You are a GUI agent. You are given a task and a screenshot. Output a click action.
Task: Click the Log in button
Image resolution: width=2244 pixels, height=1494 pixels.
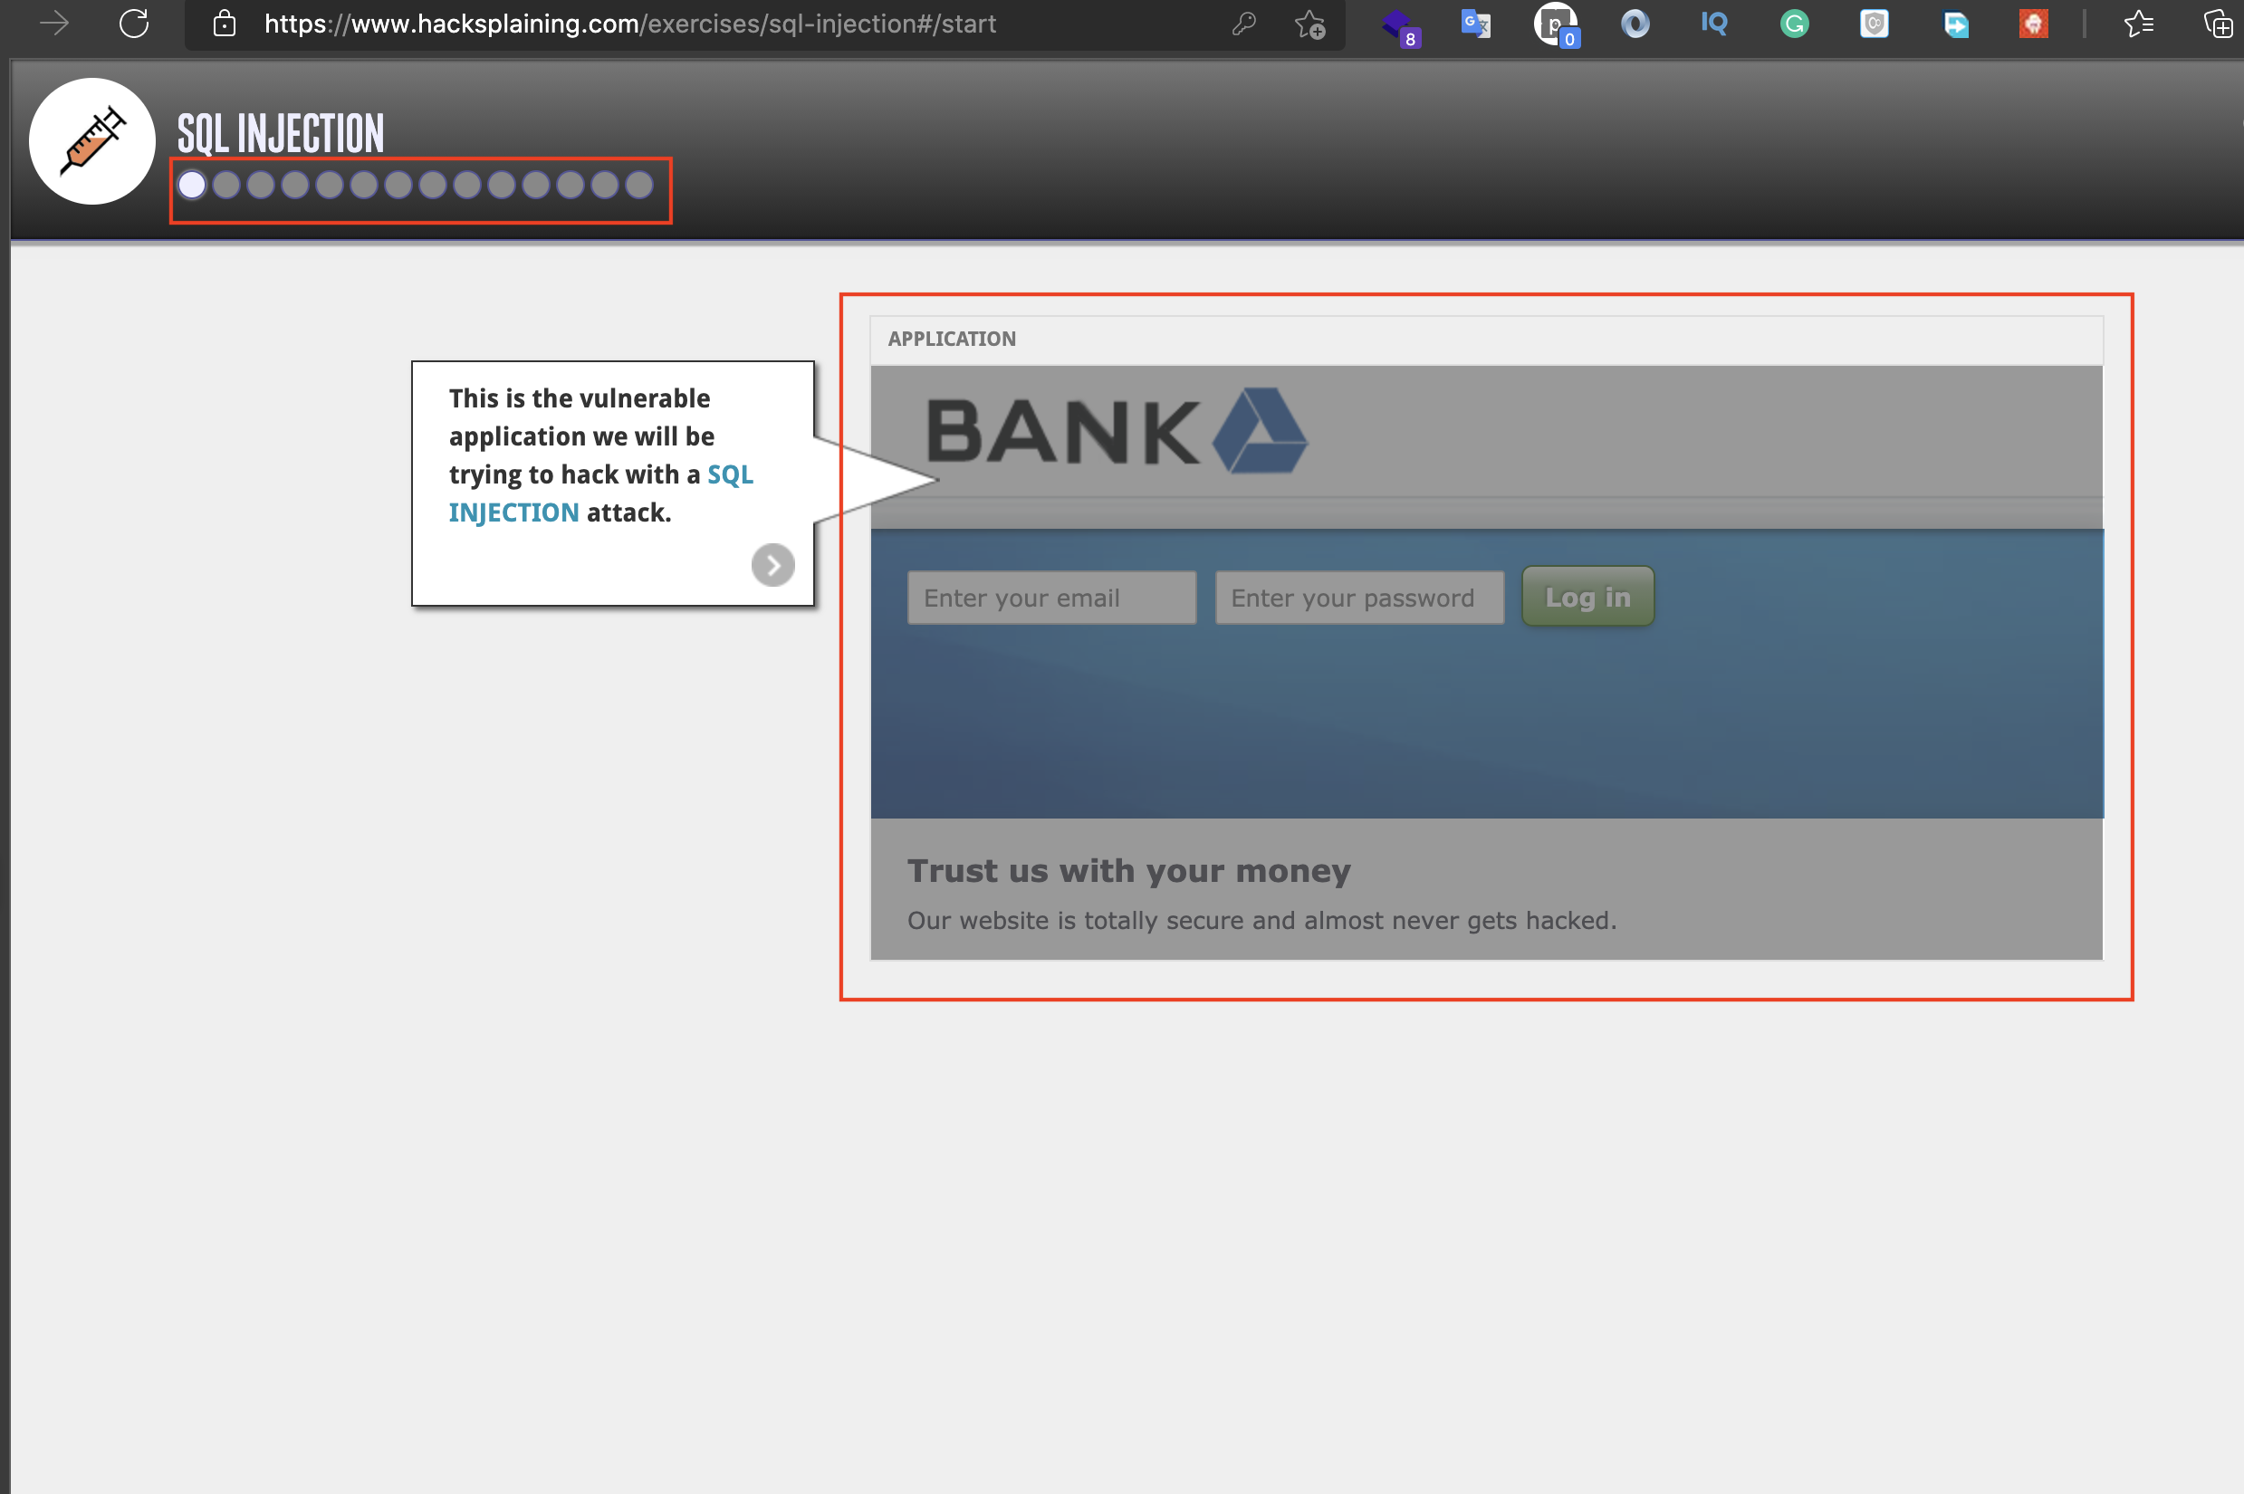1587,597
